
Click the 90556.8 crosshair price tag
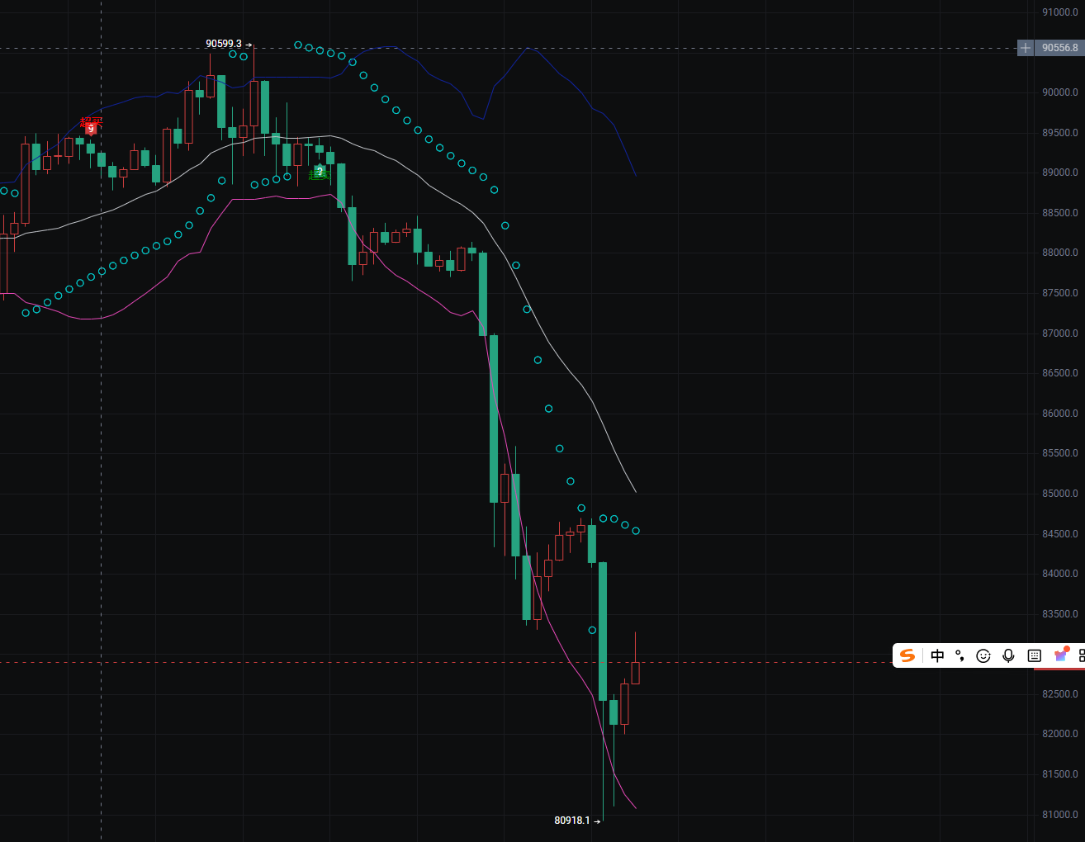point(1059,48)
